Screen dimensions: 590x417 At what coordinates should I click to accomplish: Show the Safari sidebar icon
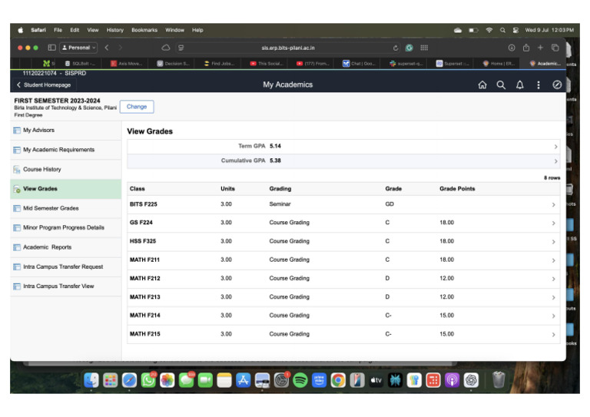(52, 48)
